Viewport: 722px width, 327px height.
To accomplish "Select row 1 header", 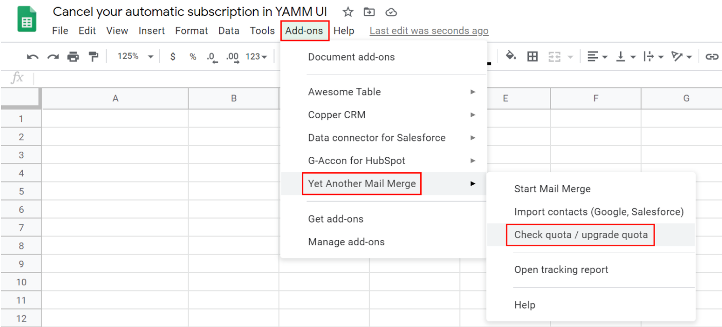I will click(21, 119).
